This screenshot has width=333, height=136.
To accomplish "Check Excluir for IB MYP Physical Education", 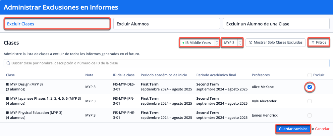I will pyautogui.click(x=309, y=115).
